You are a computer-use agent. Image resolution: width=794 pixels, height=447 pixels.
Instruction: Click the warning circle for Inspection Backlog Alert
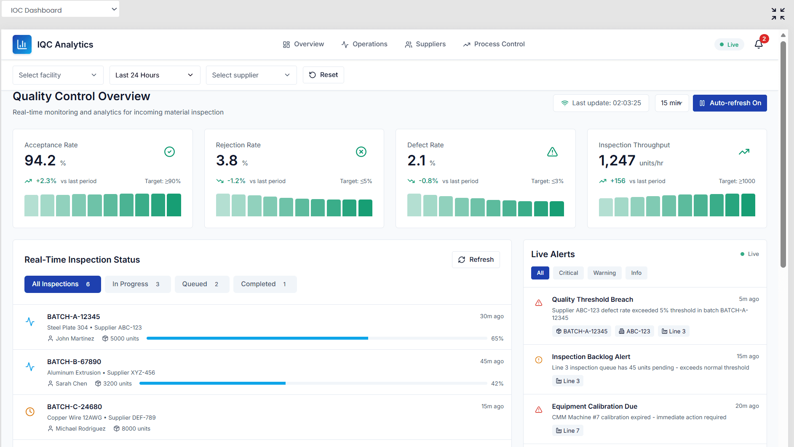[x=538, y=360]
